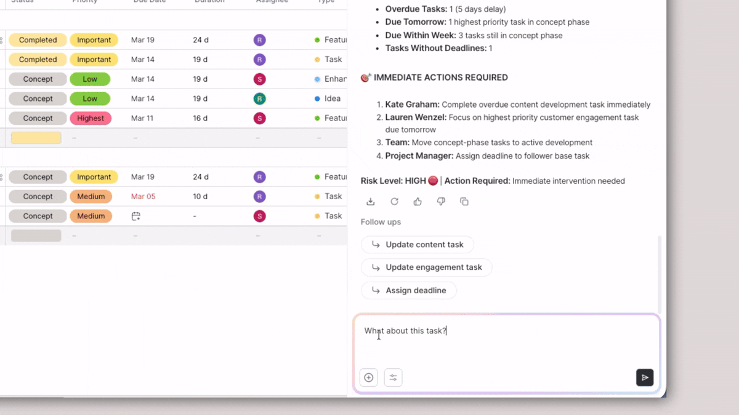This screenshot has height=415, width=739.
Task: Open chat settings sliders icon
Action: pyautogui.click(x=393, y=377)
